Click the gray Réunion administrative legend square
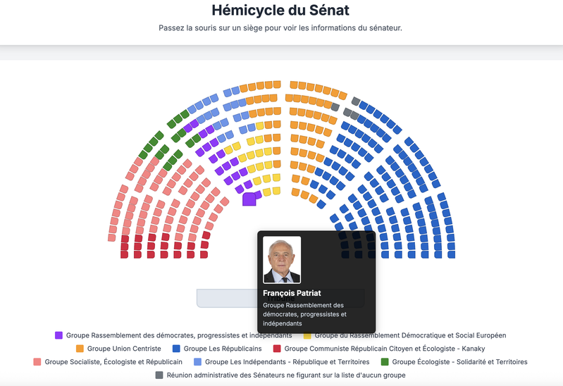This screenshot has height=386, width=563. coord(159,375)
